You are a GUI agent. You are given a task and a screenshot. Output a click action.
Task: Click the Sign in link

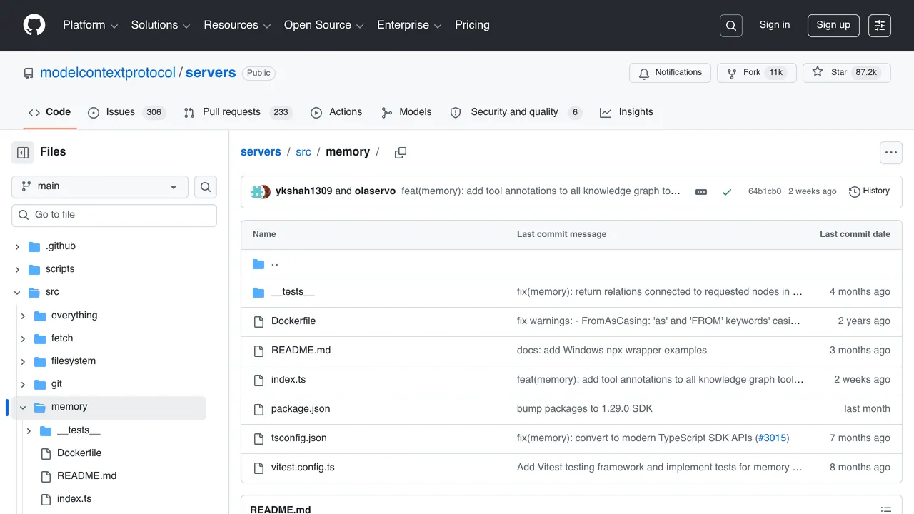coord(775,25)
